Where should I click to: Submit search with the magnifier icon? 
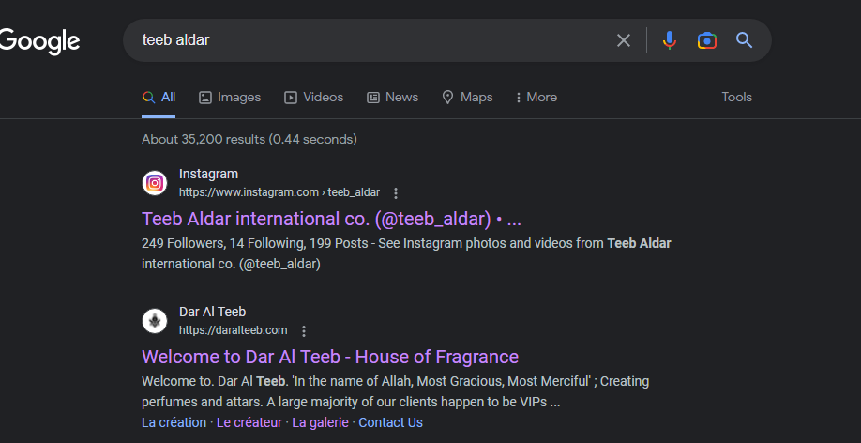744,40
